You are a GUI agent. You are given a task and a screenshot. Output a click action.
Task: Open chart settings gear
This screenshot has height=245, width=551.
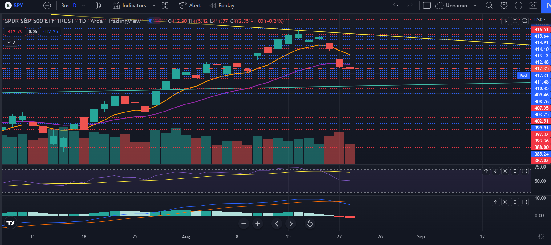click(x=504, y=6)
